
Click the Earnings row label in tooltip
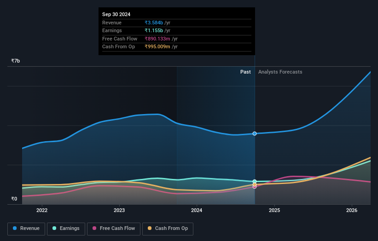[112, 30]
